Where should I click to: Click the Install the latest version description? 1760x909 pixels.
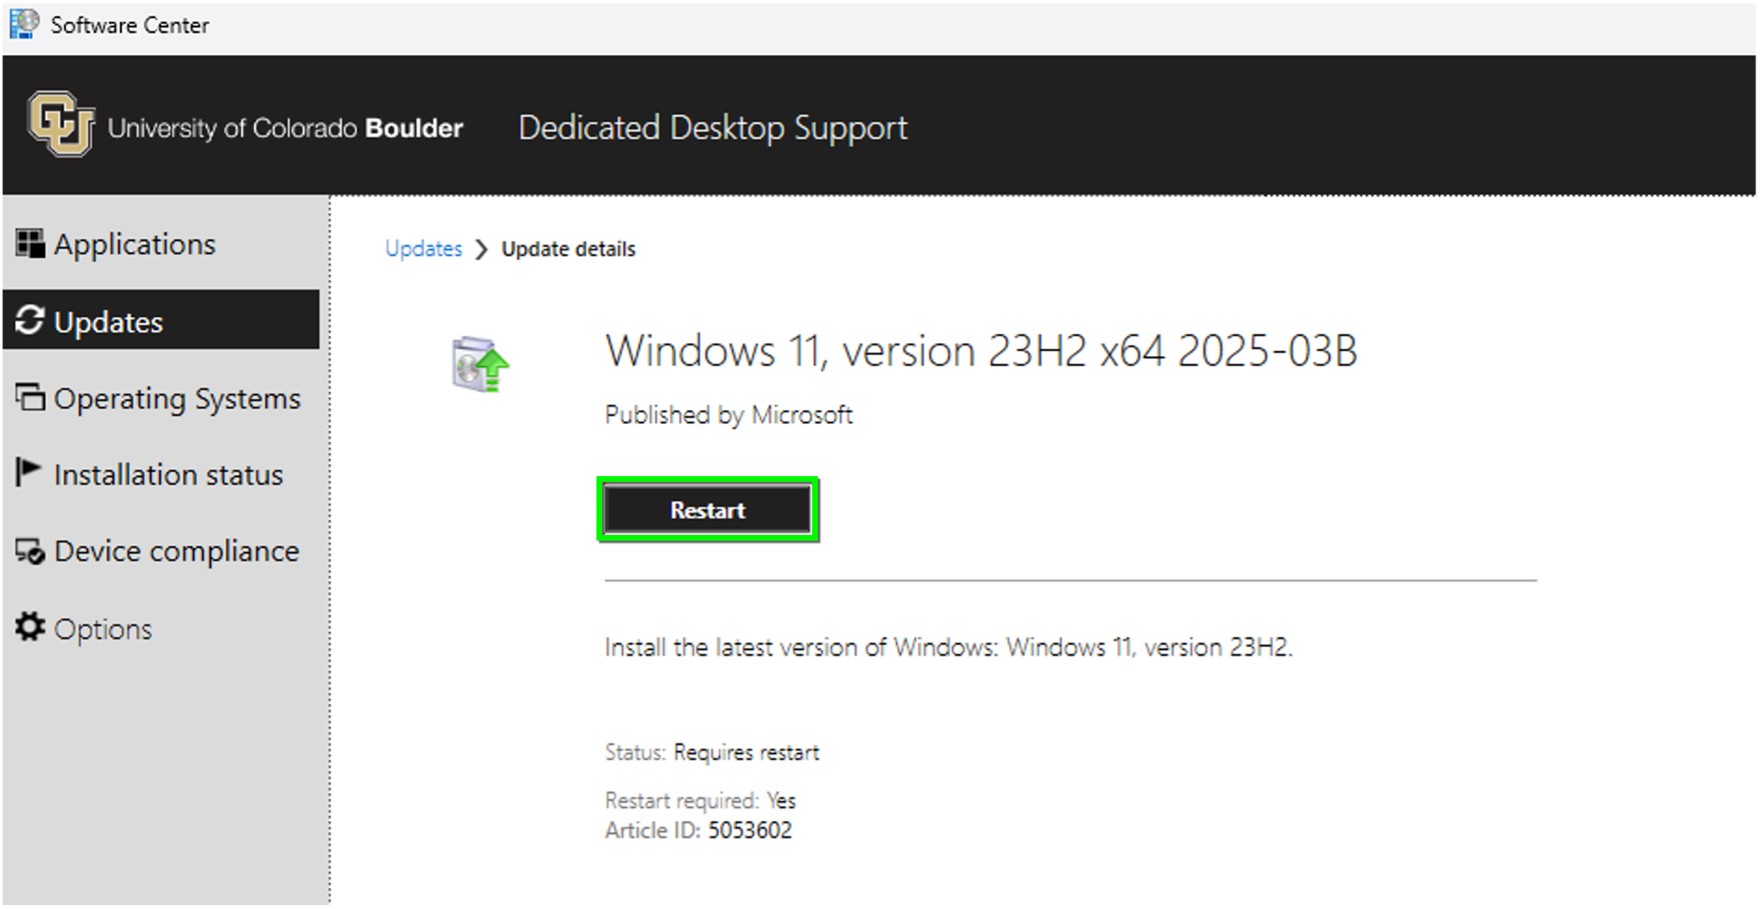(x=949, y=648)
